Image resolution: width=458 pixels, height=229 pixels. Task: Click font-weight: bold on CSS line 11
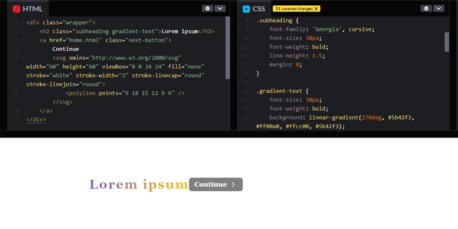299,47
